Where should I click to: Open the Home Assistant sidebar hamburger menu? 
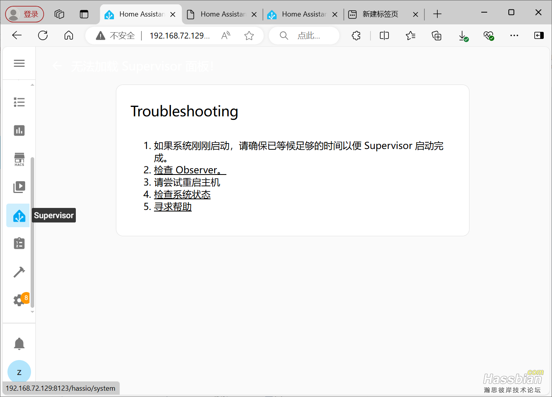coord(19,63)
